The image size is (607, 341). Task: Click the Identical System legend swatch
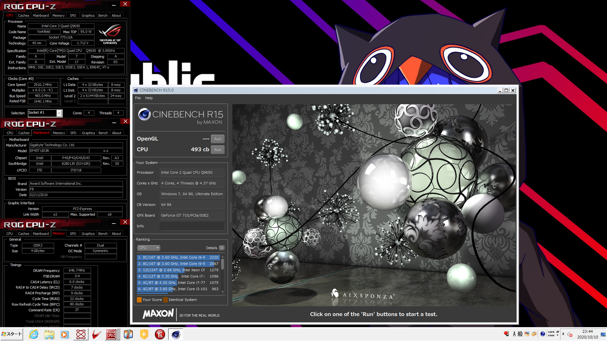165,300
